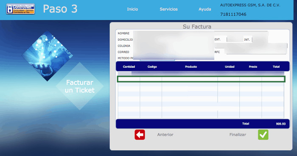Click the Precio column header

253,67
